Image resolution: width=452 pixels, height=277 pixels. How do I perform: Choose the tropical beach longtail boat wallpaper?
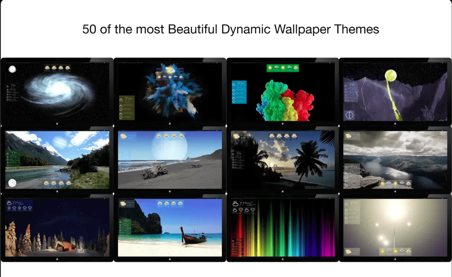170,228
